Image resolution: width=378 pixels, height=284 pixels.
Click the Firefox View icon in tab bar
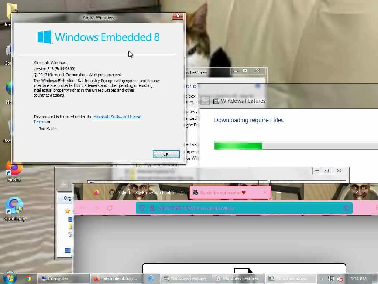click(x=96, y=192)
